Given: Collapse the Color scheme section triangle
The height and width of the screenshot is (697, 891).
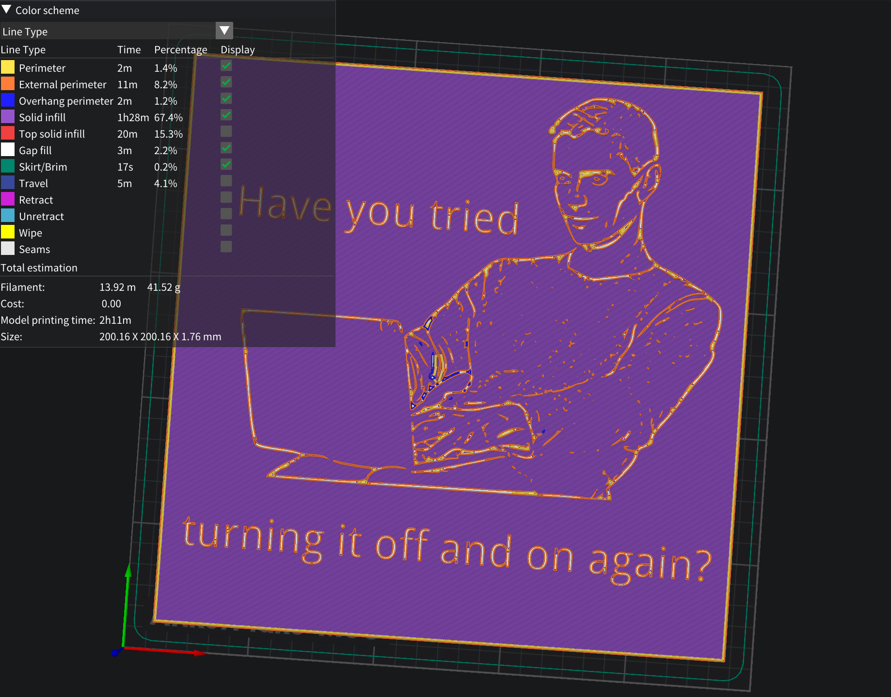Looking at the screenshot, I should pos(6,10).
